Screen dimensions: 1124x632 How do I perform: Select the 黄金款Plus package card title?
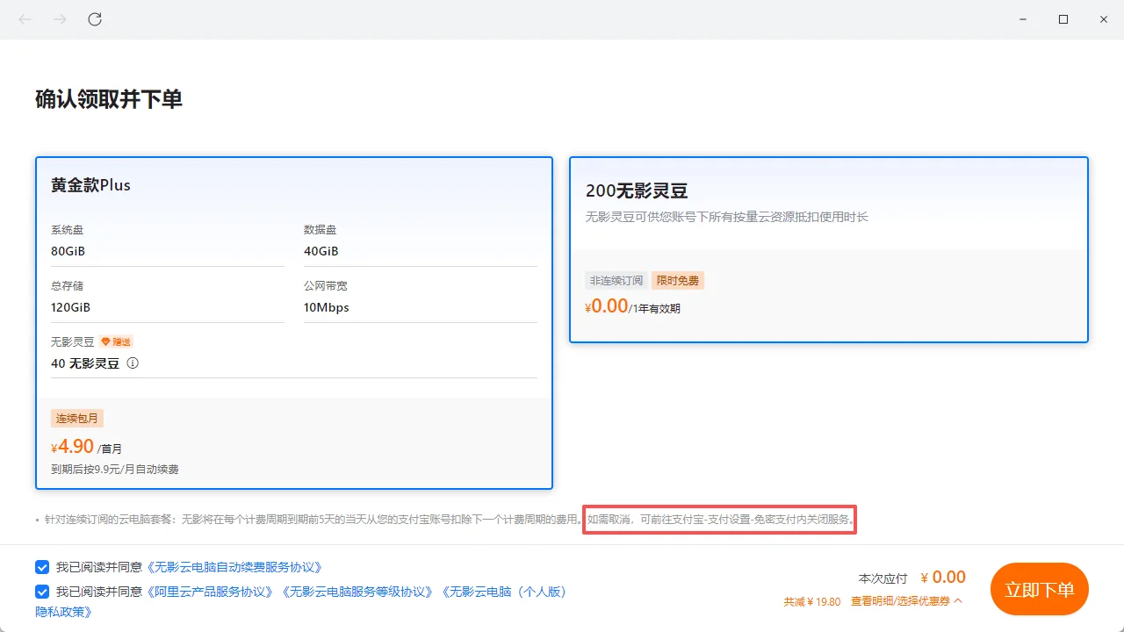point(90,185)
